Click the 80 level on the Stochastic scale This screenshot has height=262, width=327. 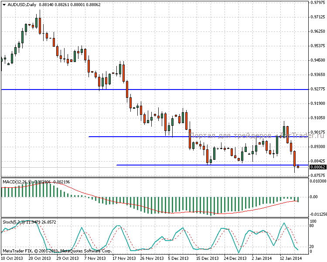pyautogui.click(x=312, y=226)
